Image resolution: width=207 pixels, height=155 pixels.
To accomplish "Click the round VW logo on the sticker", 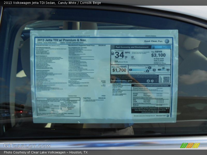I will tap(167, 41).
